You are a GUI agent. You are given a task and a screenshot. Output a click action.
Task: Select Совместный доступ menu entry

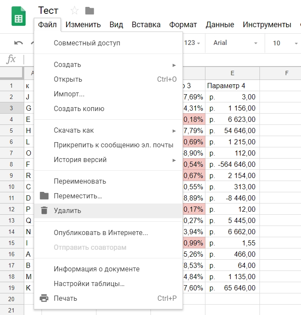[87, 43]
